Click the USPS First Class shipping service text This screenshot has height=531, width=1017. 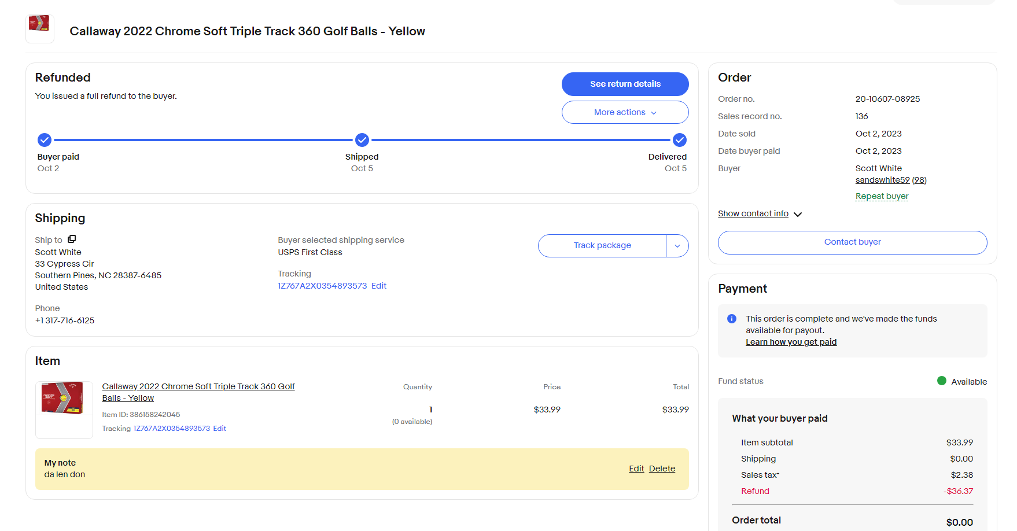pyautogui.click(x=310, y=252)
